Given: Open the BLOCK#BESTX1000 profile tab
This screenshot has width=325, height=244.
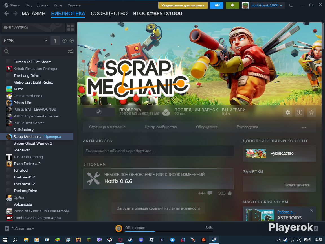Looking at the screenshot, I should pyautogui.click(x=157, y=14).
